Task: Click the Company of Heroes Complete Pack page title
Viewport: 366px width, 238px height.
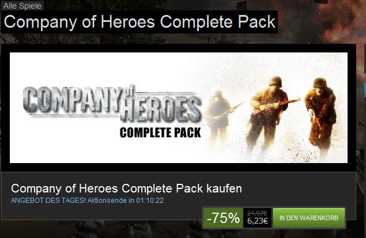Action: [x=139, y=22]
